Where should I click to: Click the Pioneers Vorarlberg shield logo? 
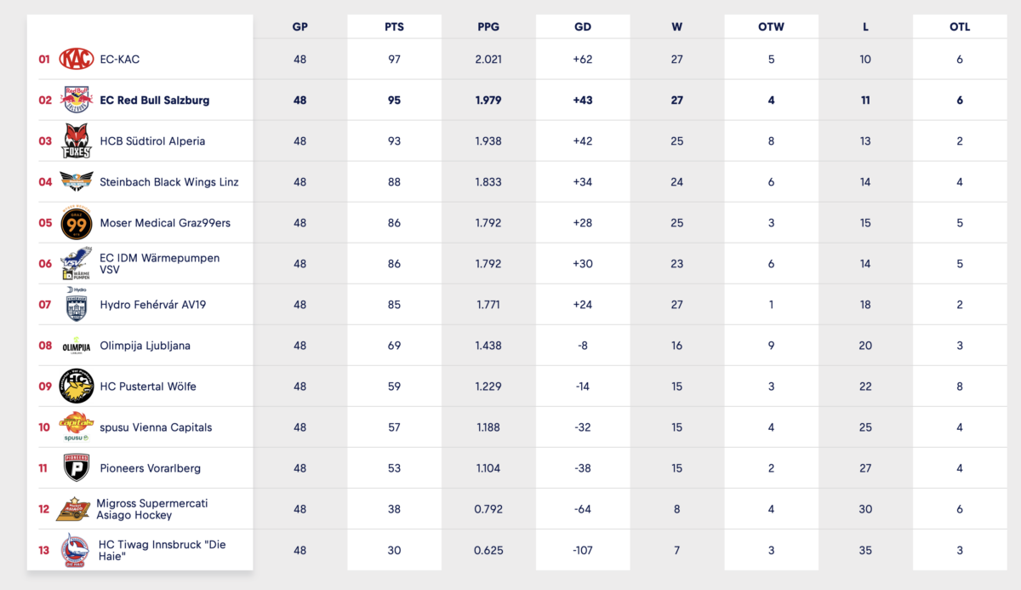(x=76, y=467)
